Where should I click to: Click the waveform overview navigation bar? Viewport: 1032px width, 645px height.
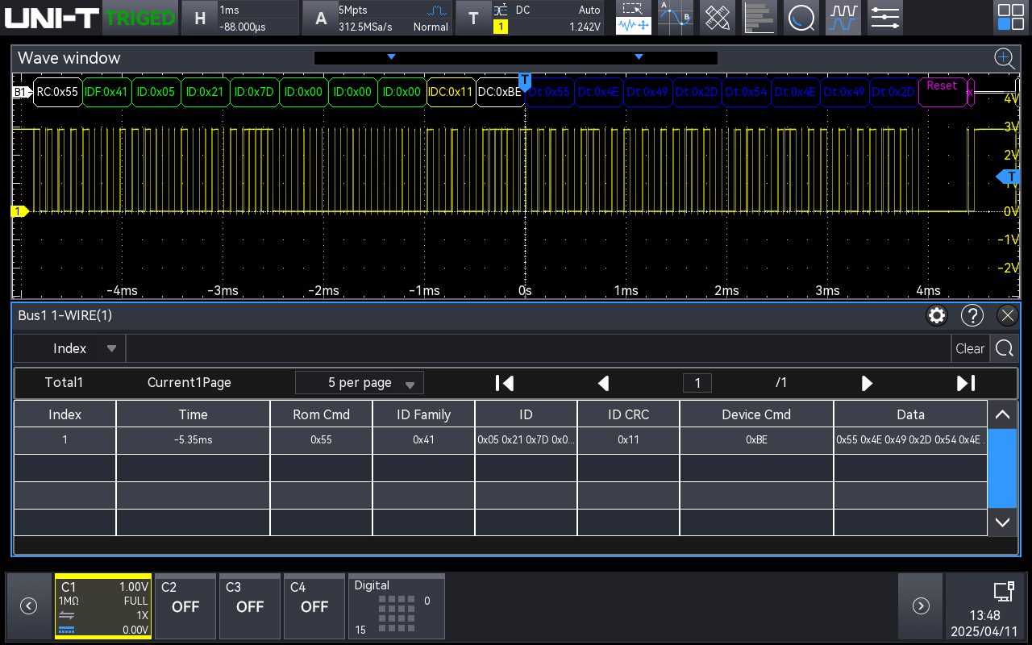516,58
